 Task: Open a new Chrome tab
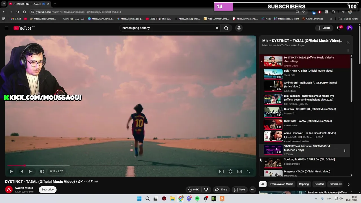coord(55,4)
